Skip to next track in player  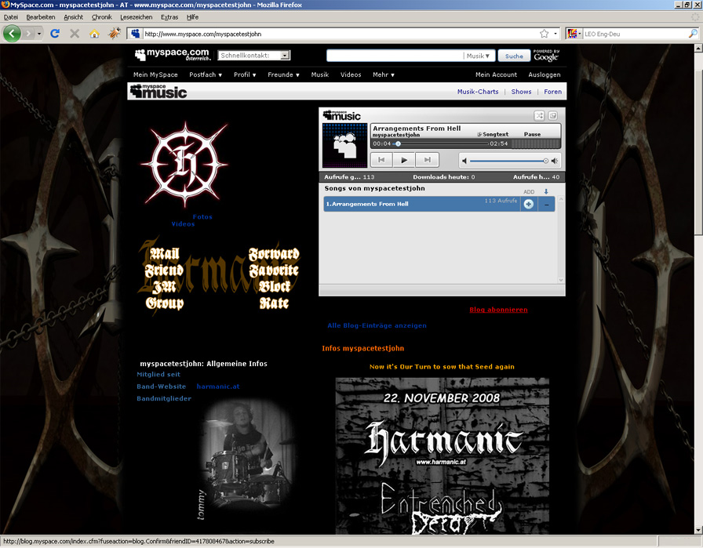pos(428,160)
